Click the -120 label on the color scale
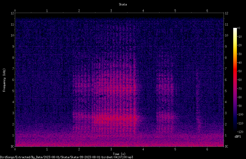The image size is (246, 159). pyautogui.click(x=240, y=132)
